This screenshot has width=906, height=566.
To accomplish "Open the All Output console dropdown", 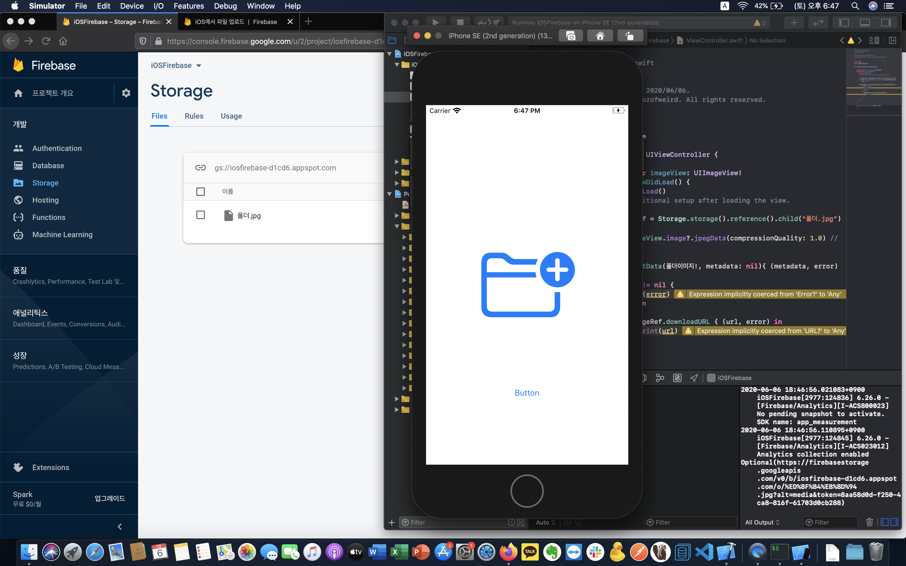I will [762, 522].
